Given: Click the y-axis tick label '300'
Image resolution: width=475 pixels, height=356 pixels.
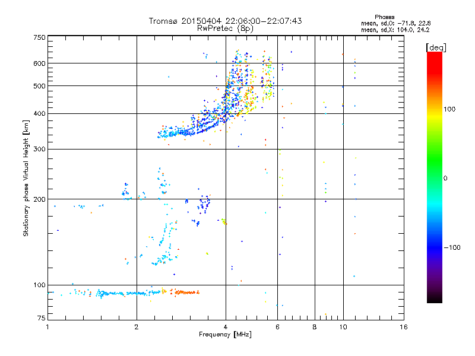Looking at the screenshot, I should click(x=39, y=149).
